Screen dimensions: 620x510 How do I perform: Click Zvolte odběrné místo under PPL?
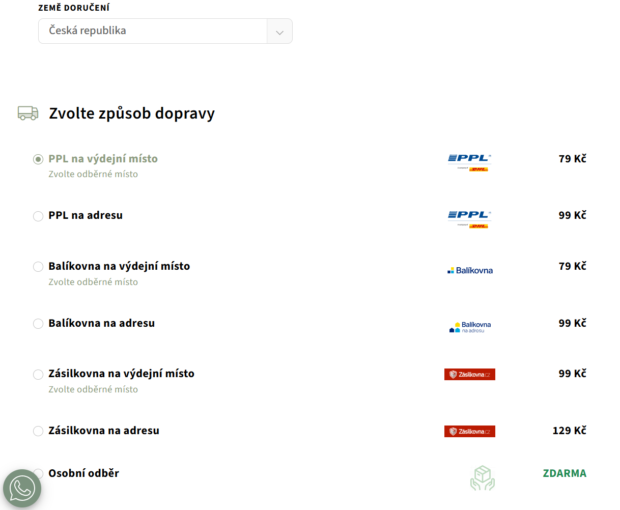93,174
